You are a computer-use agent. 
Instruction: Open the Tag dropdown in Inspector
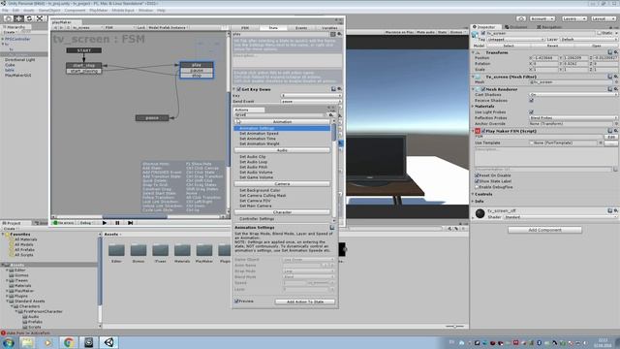point(515,40)
